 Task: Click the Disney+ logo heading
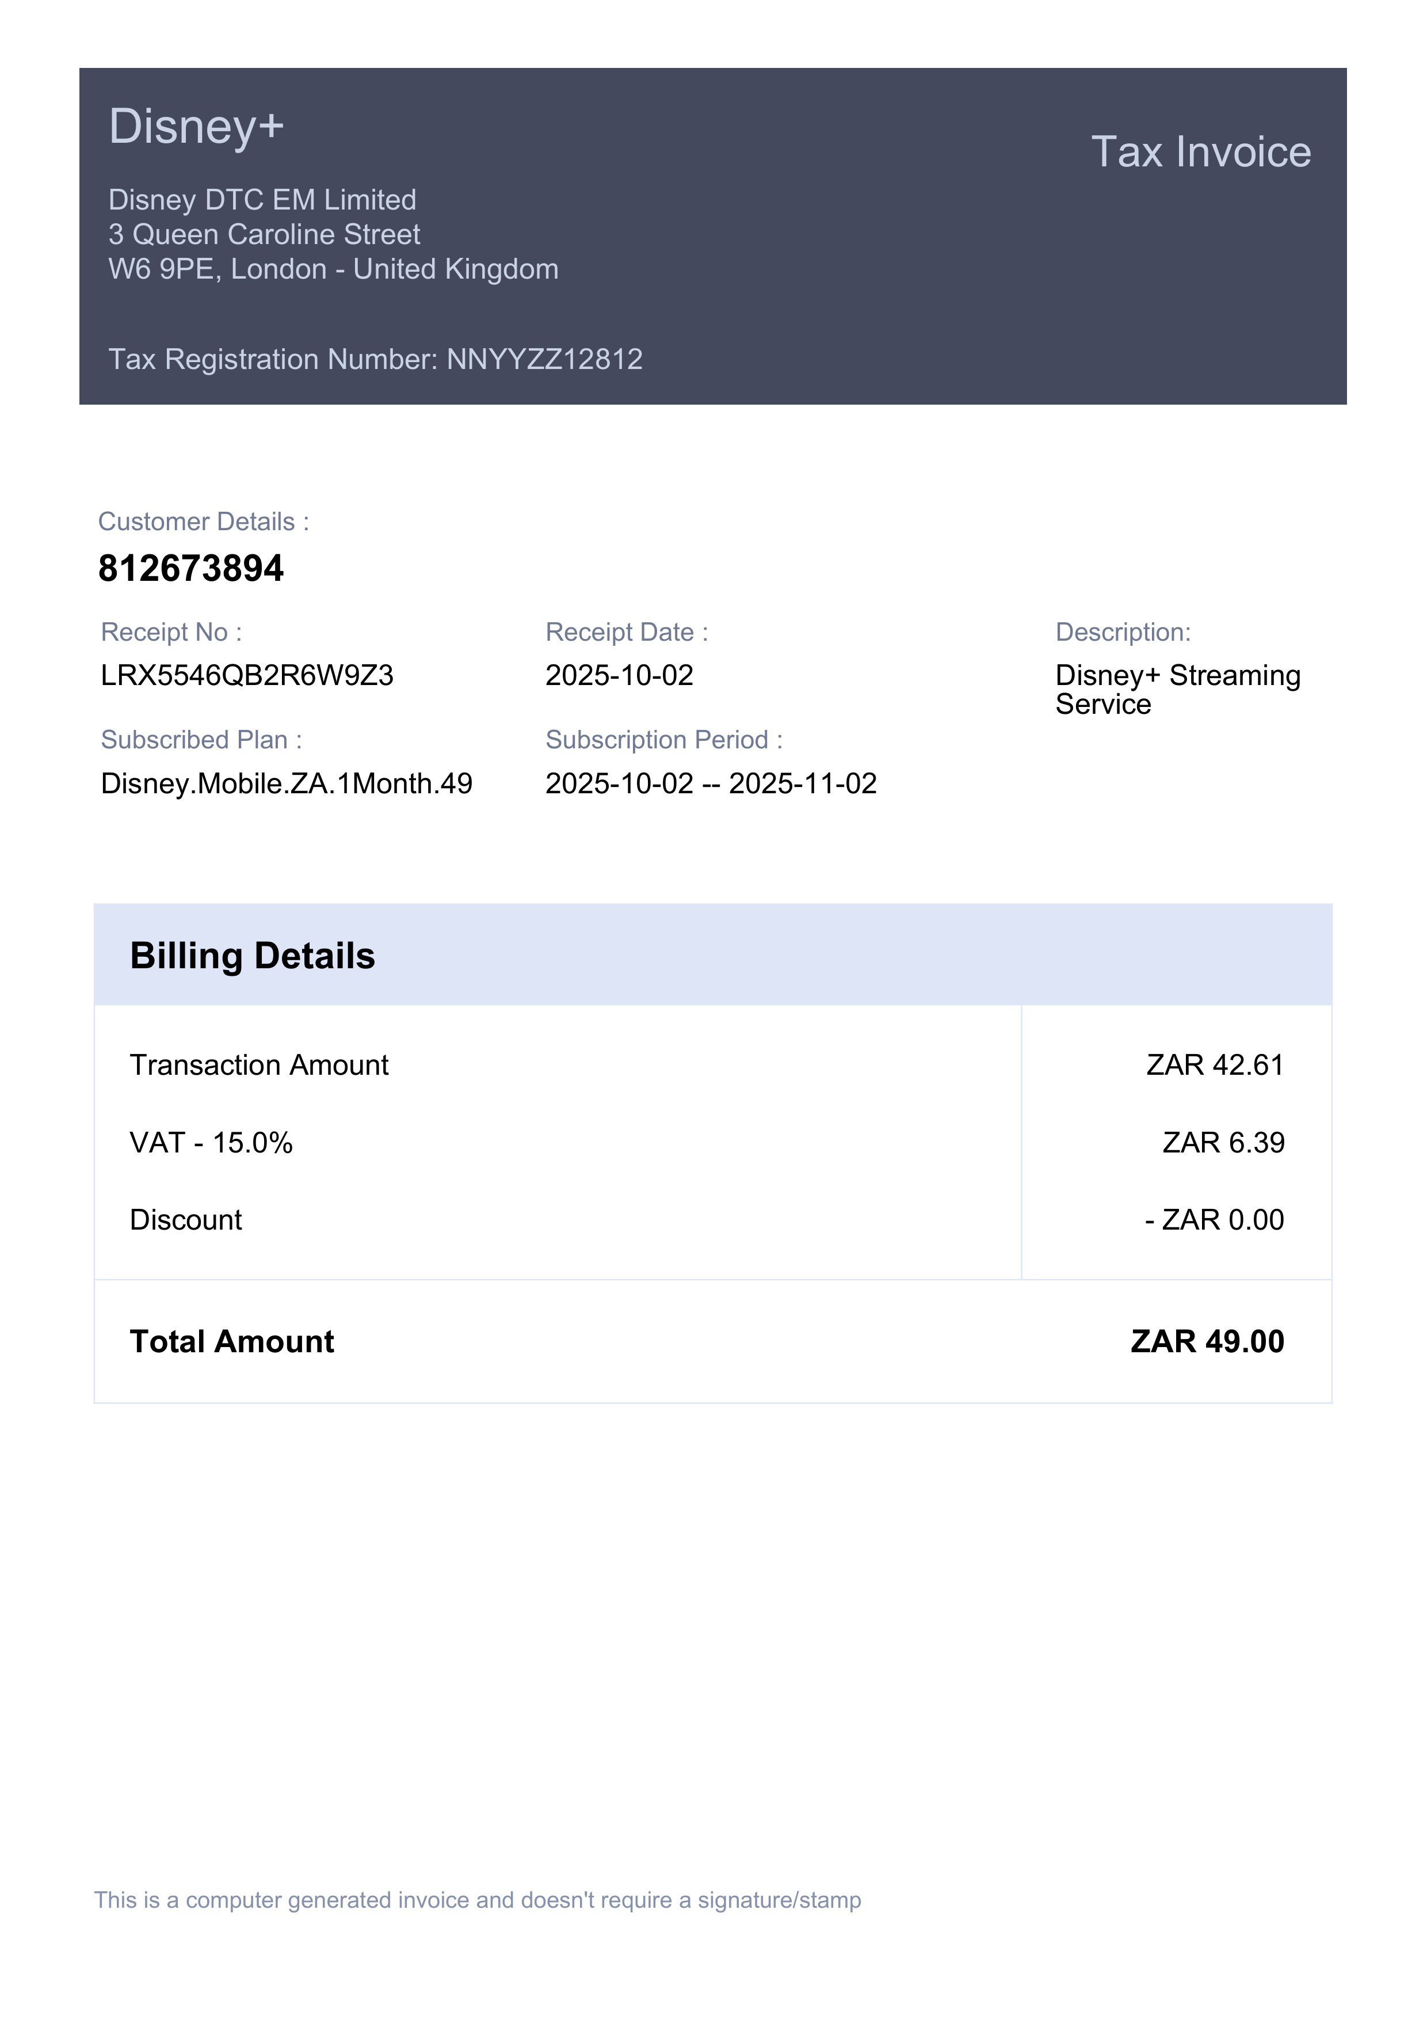pyautogui.click(x=196, y=127)
